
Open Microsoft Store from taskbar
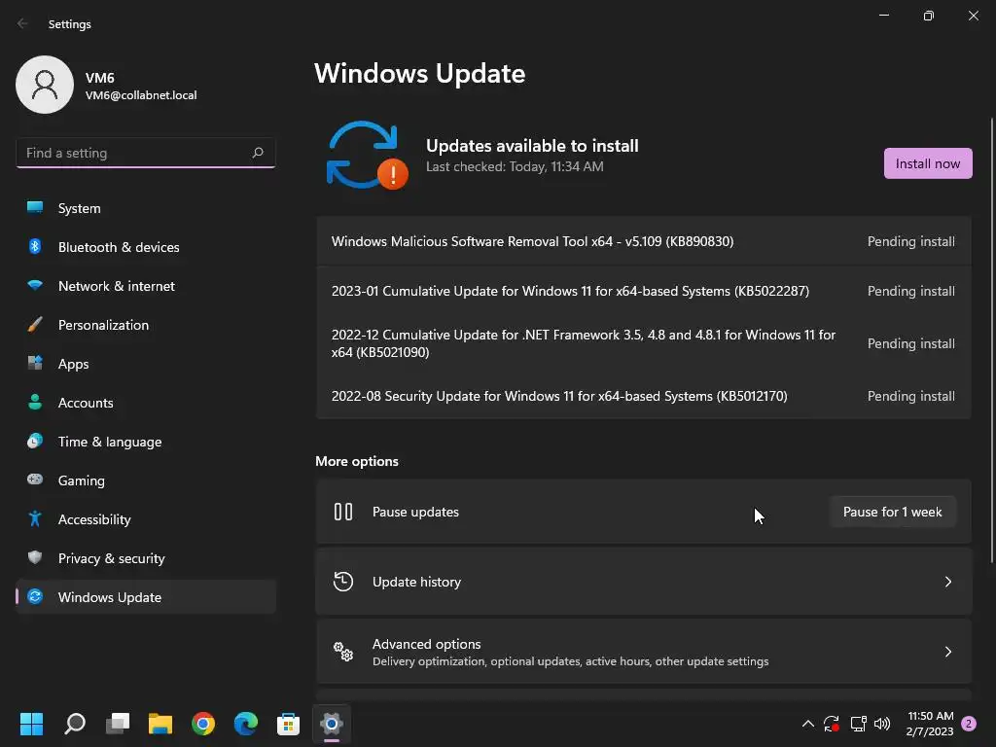tap(288, 724)
